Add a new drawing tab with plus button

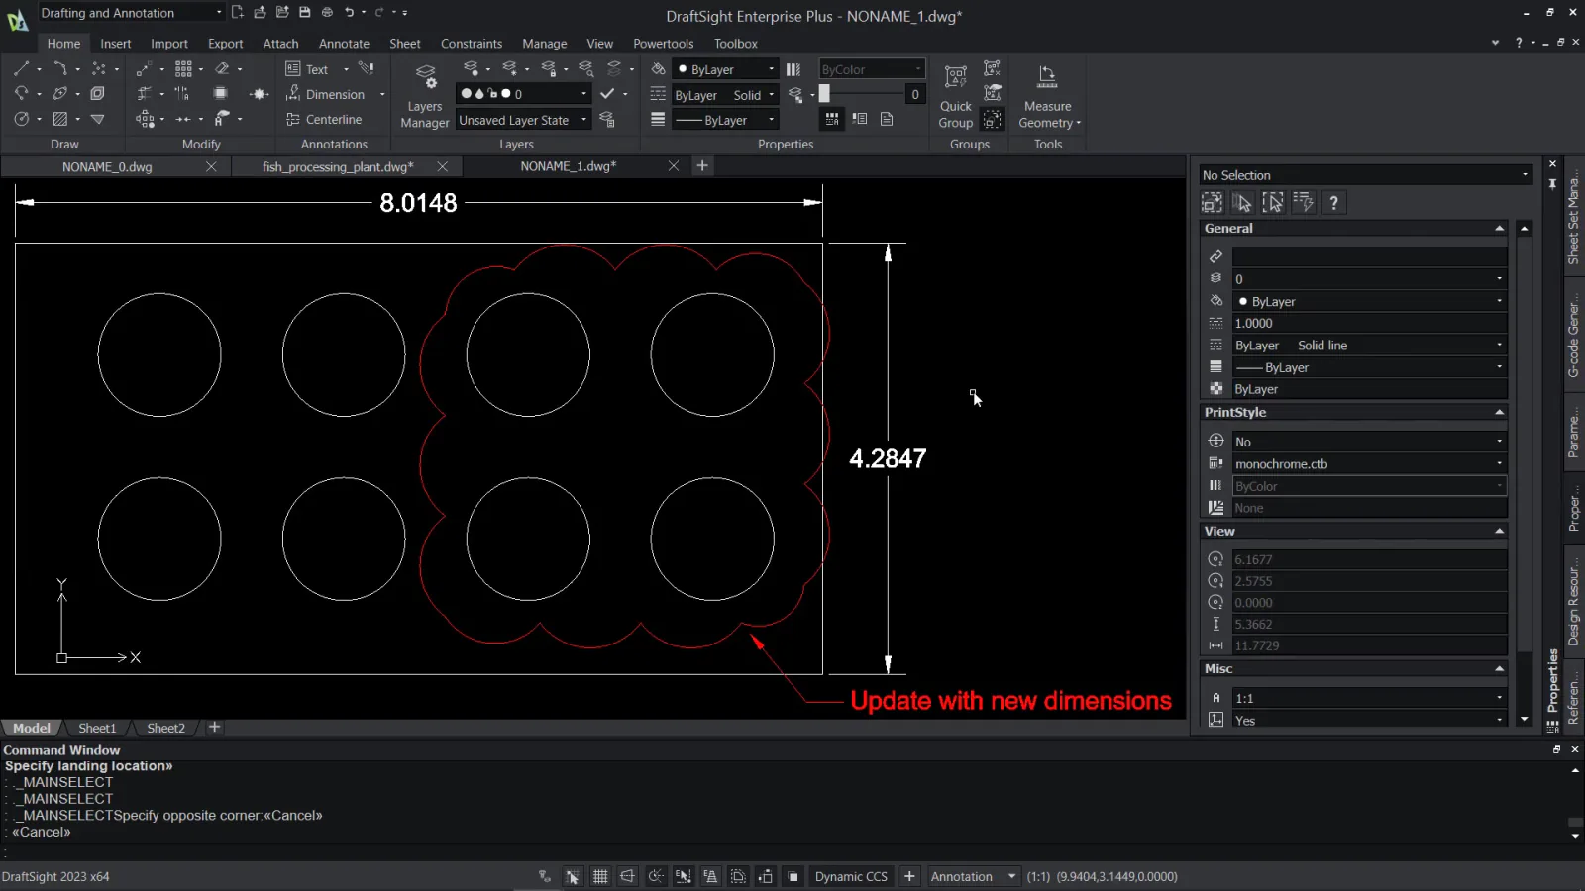click(x=702, y=165)
